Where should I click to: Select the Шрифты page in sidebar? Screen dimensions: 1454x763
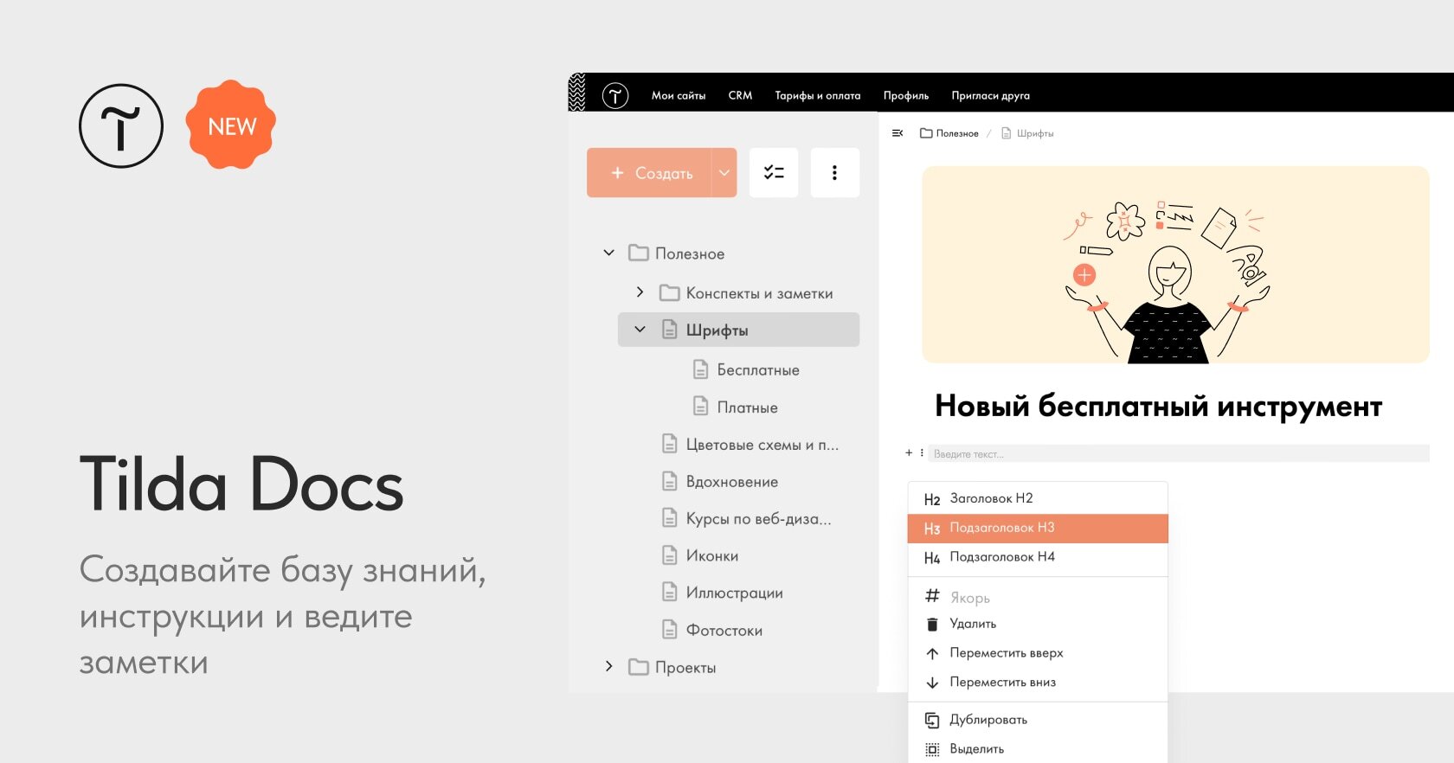(x=738, y=330)
